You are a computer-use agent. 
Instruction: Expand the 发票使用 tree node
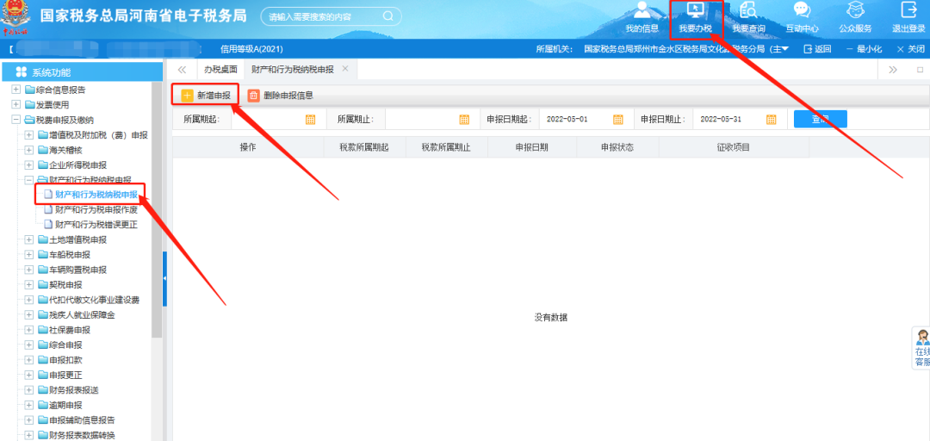(x=15, y=105)
